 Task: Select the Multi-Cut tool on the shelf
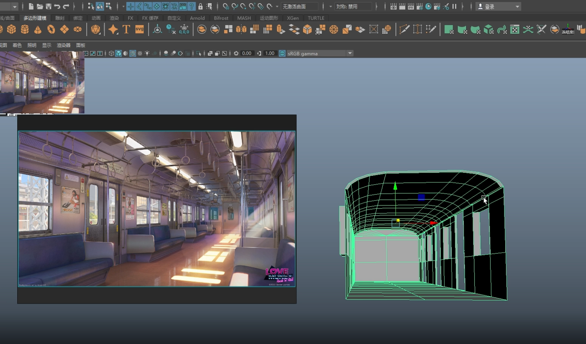404,29
